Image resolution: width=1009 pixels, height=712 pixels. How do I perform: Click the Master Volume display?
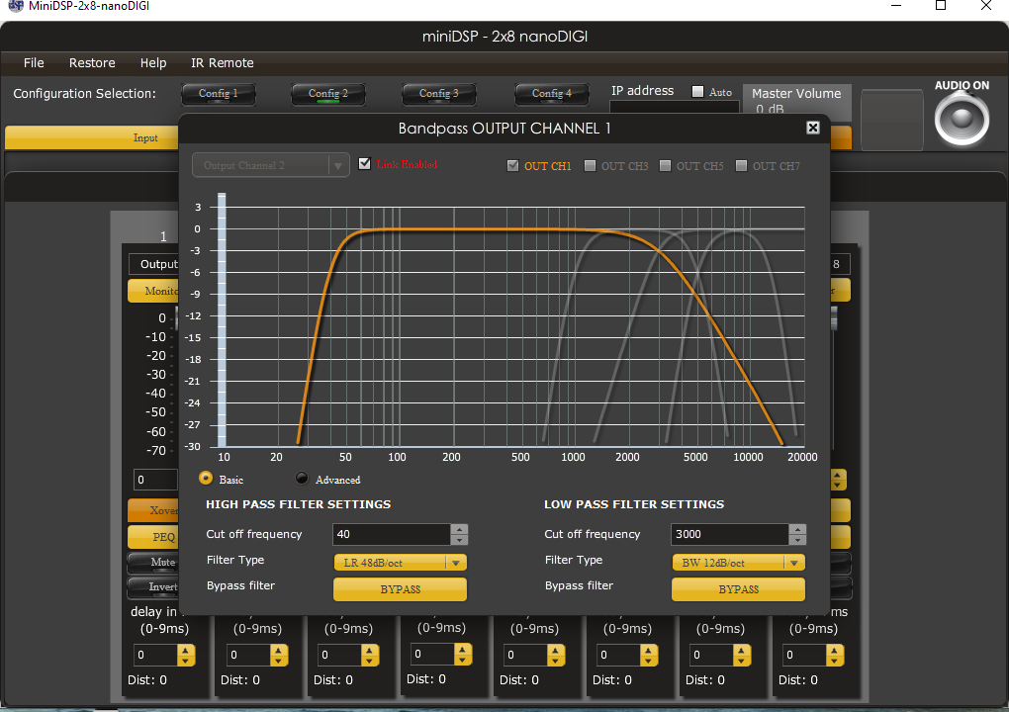coord(796,101)
